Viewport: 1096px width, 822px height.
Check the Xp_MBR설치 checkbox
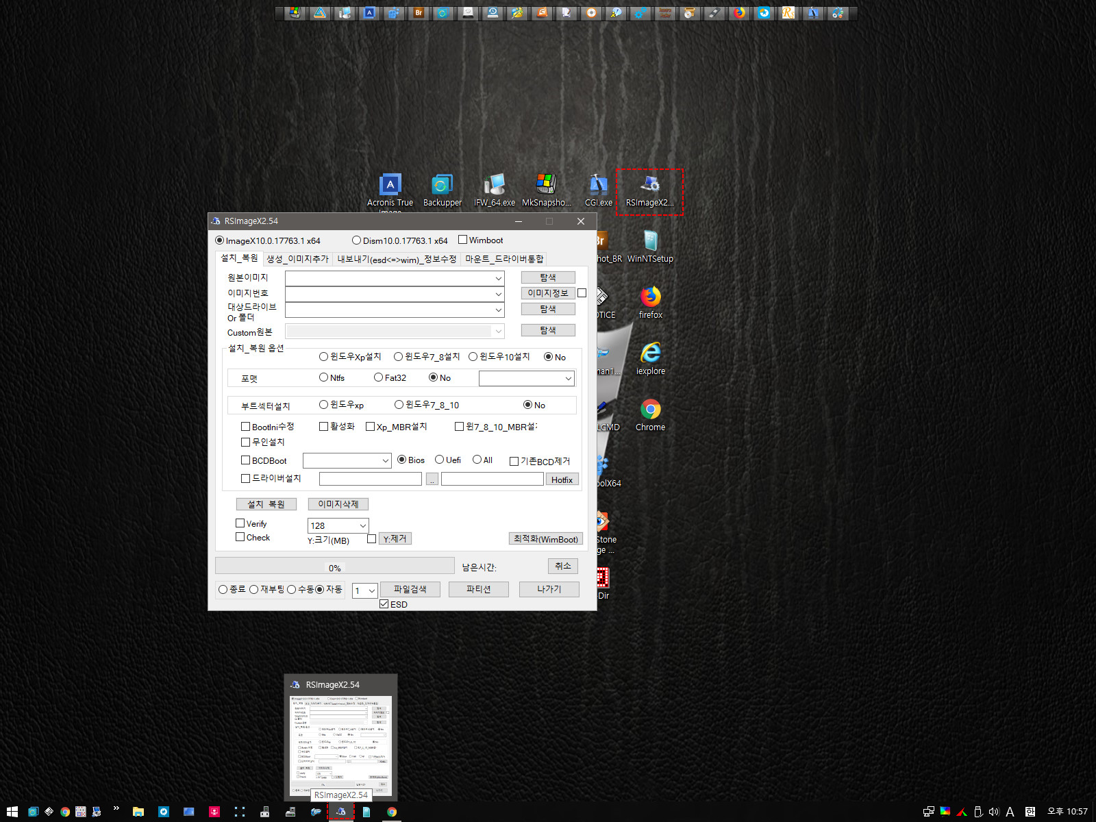[x=396, y=426]
